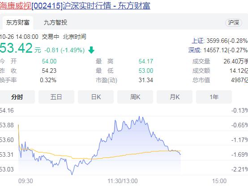Switch to the 九方智投 tab
Viewport: 248px width, 188px height.
(56, 23)
